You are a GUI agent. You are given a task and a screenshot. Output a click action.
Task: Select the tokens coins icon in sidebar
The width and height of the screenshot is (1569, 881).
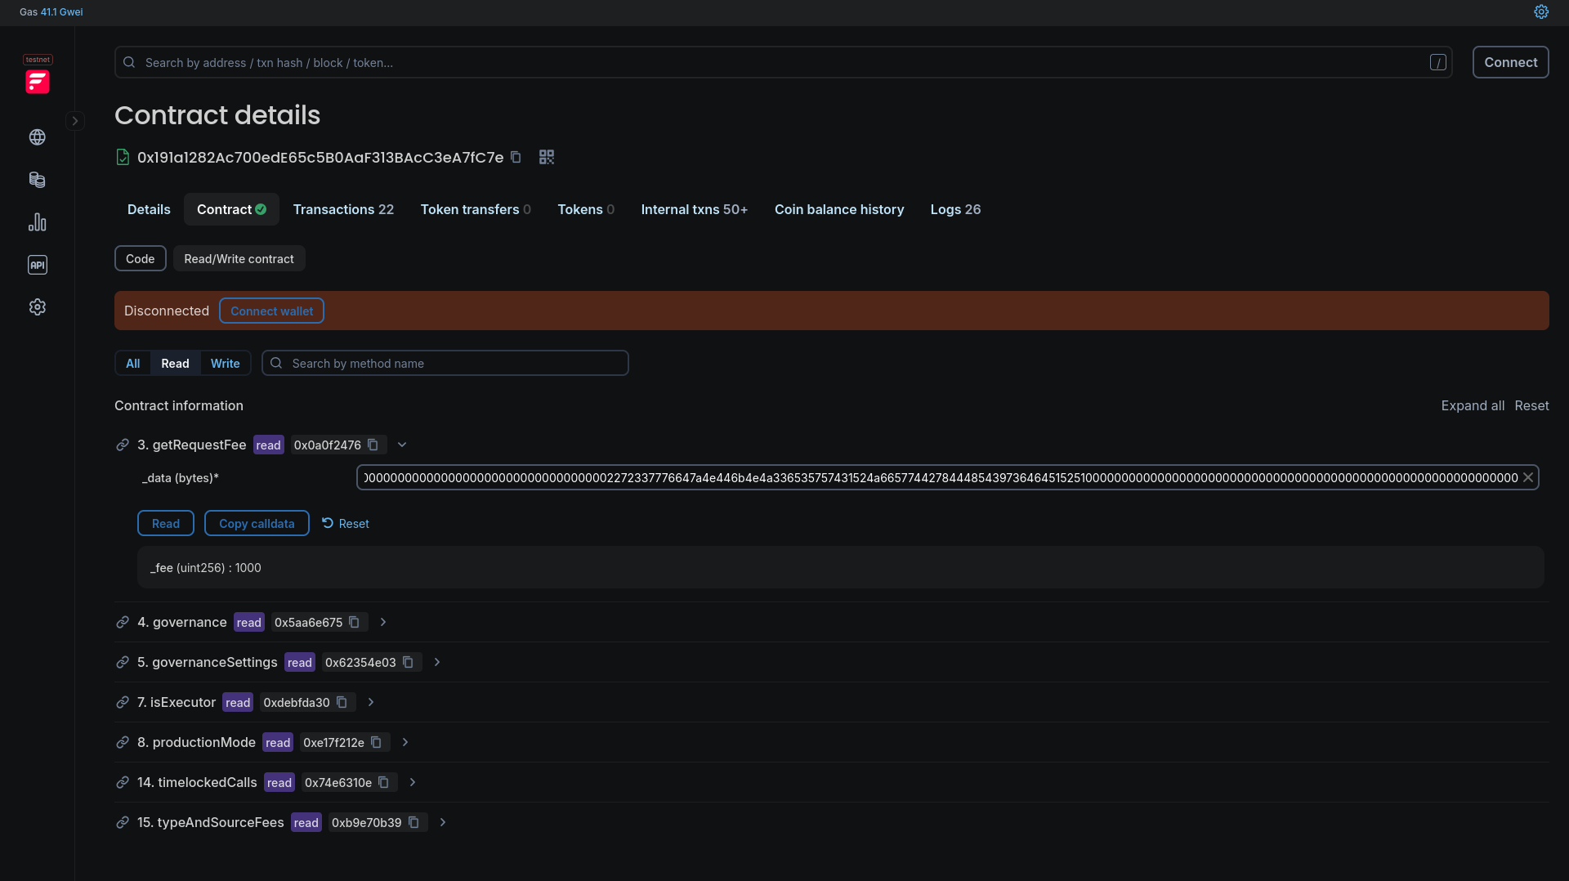[37, 180]
